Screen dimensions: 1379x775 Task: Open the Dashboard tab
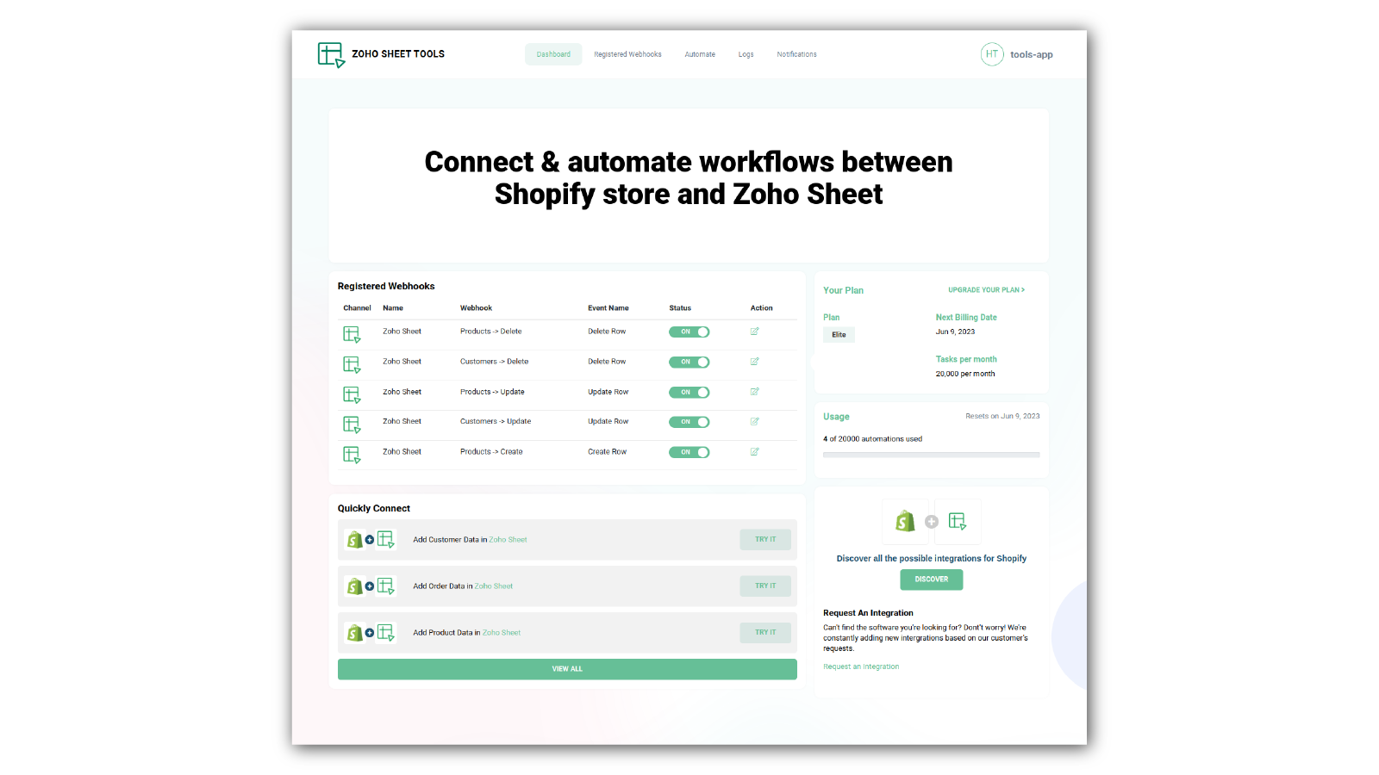[x=553, y=54]
